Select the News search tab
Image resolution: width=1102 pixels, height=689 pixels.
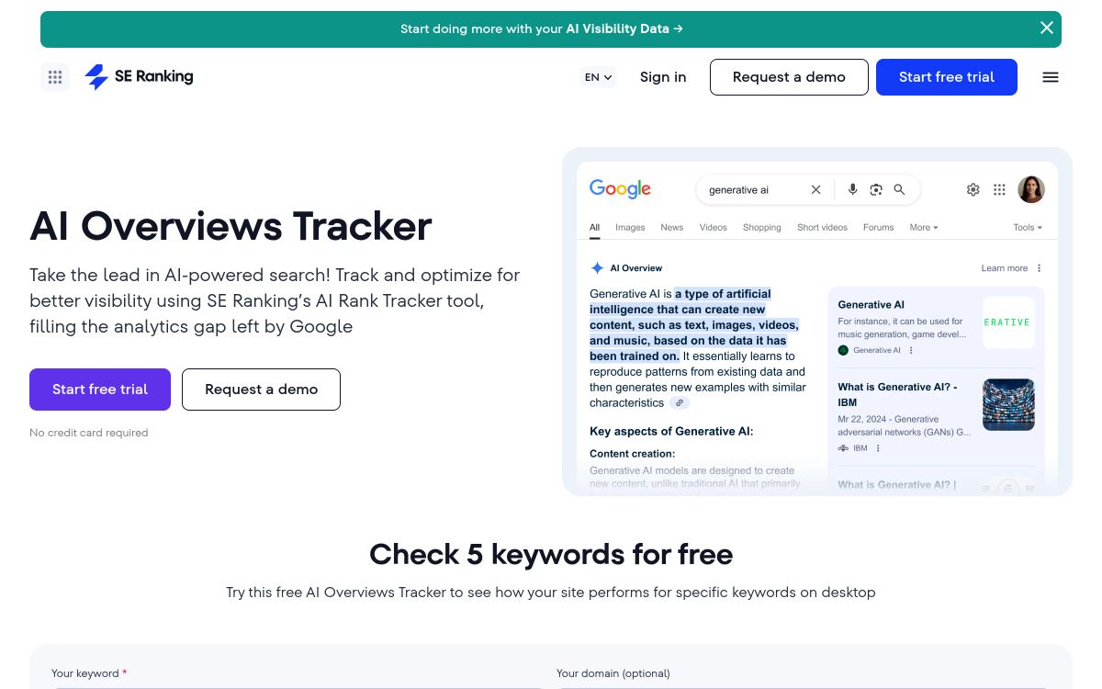coord(672,227)
